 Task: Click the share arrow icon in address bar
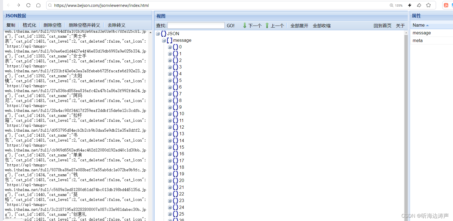click(419, 5)
